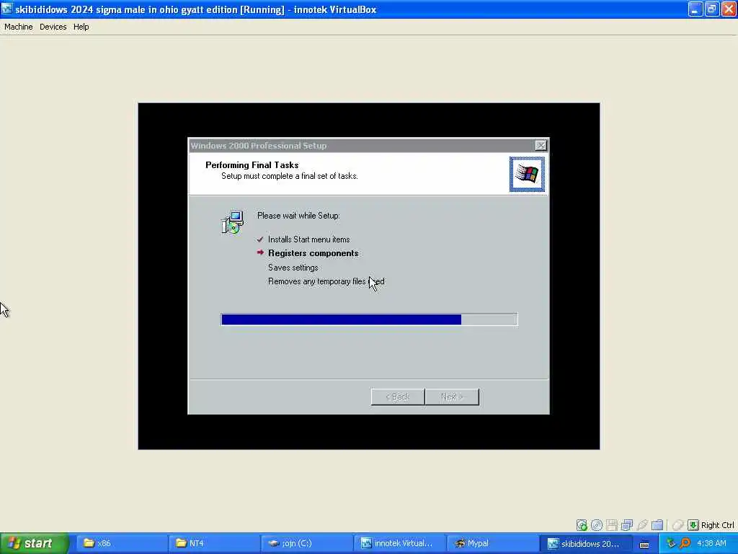Click the 'Saves settings' text
The image size is (738, 554).
(x=293, y=268)
